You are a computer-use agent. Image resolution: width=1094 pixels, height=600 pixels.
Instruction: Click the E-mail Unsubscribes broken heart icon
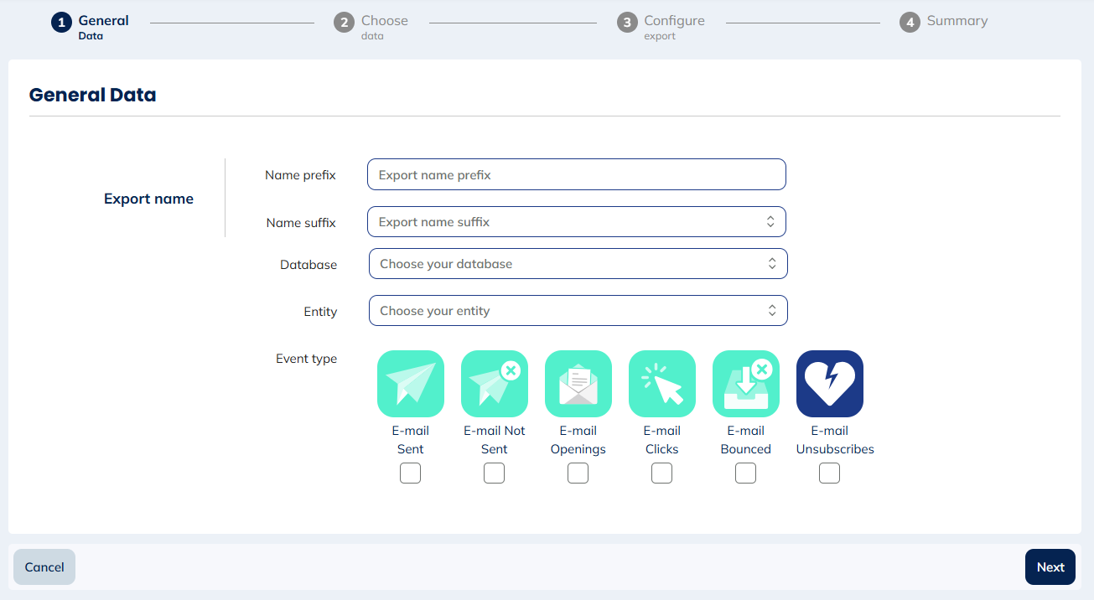click(829, 384)
